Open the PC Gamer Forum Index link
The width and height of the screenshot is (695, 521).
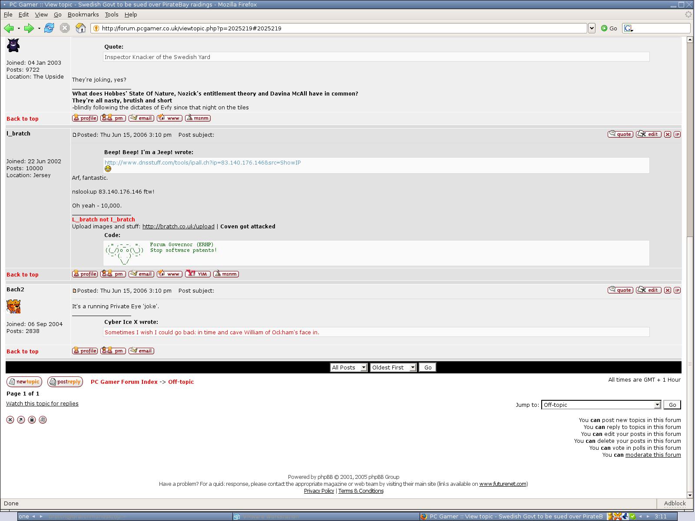click(x=124, y=382)
